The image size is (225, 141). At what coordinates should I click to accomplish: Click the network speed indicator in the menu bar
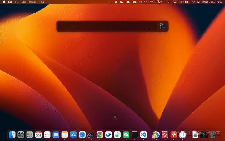point(159,2)
